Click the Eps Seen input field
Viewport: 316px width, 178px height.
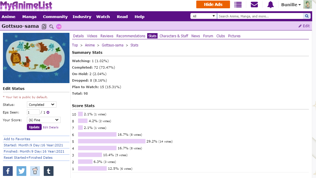[x=33, y=112]
